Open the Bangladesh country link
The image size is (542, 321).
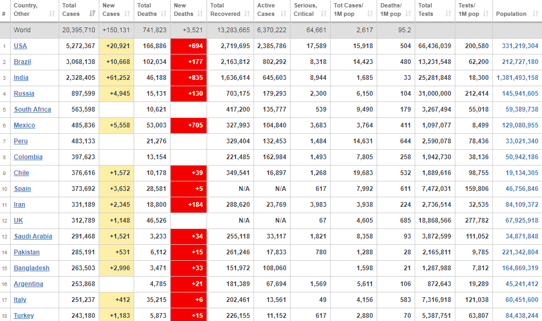click(31, 268)
